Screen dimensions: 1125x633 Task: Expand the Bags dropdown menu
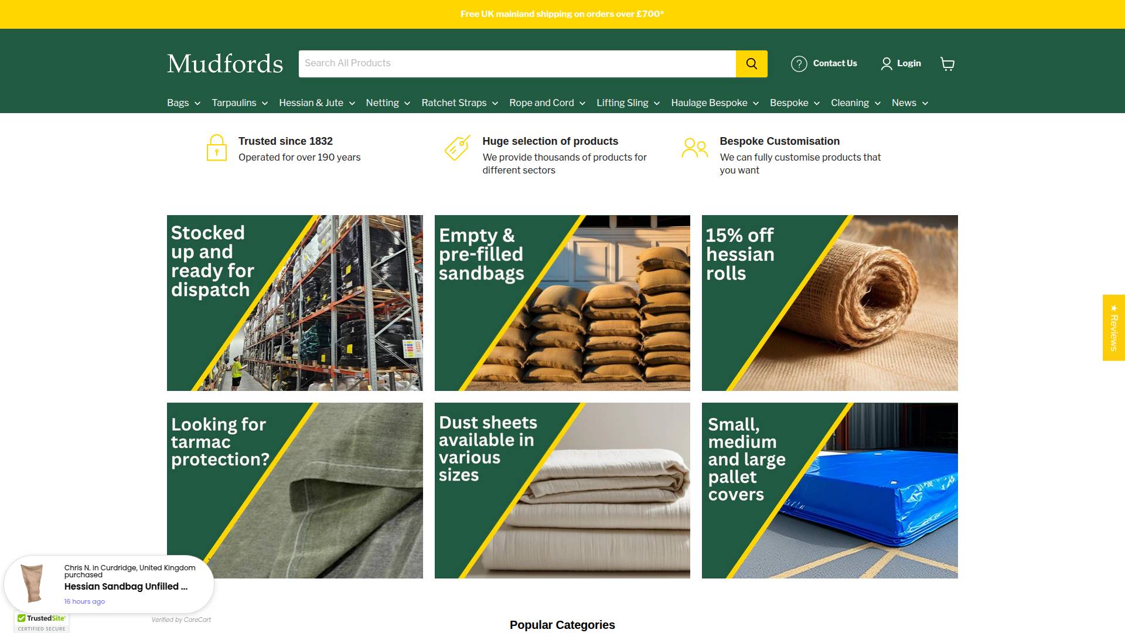point(183,103)
